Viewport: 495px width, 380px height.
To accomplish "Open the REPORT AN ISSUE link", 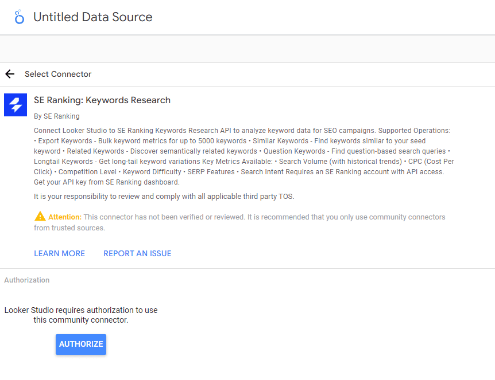I will 137,253.
